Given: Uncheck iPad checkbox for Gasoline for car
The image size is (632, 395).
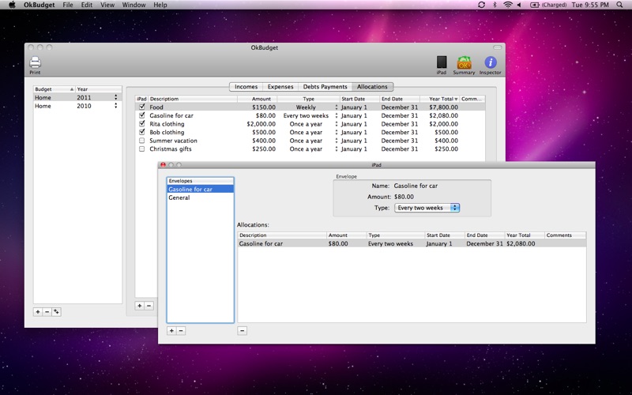Looking at the screenshot, I should point(142,115).
